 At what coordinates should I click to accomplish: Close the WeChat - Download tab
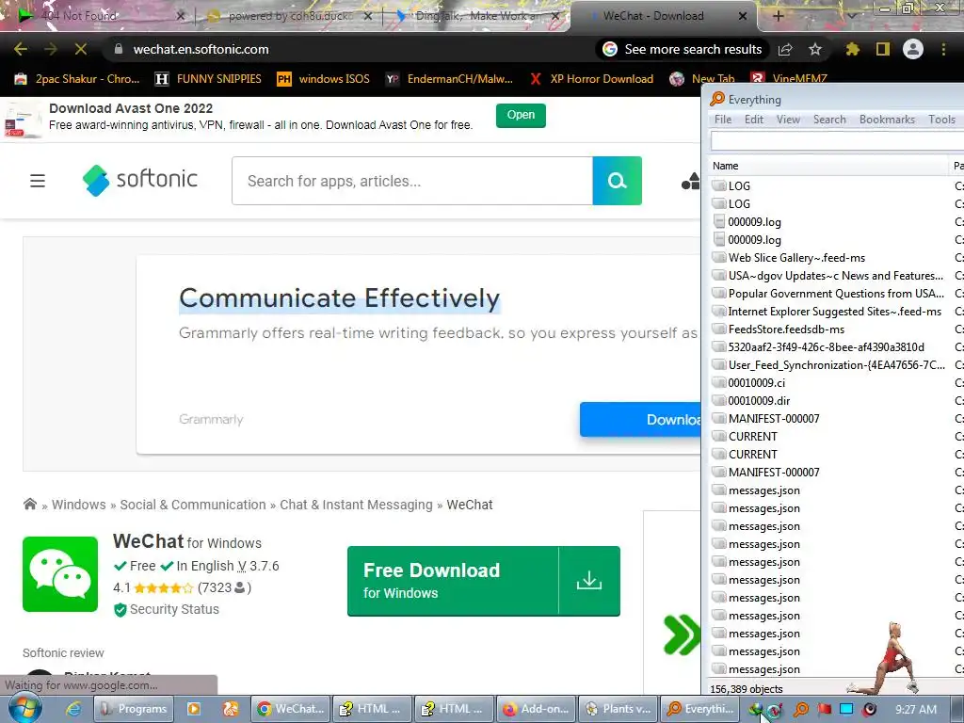(x=743, y=16)
